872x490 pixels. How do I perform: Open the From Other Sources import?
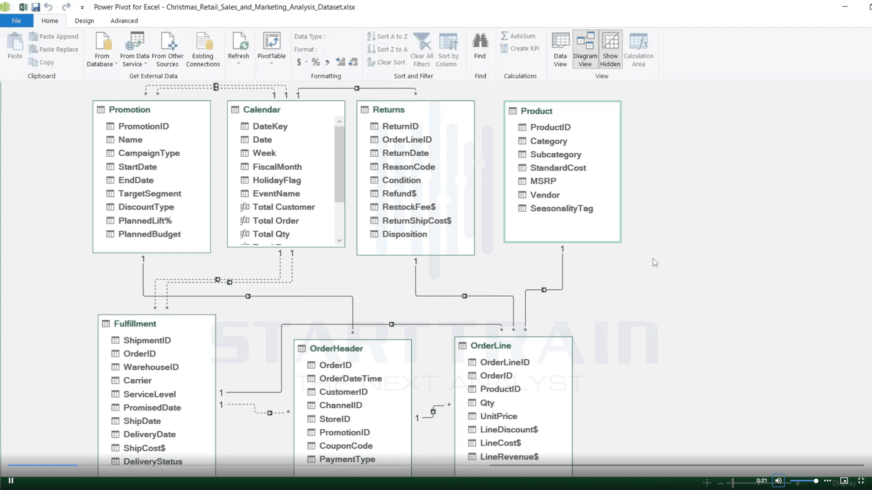[167, 49]
